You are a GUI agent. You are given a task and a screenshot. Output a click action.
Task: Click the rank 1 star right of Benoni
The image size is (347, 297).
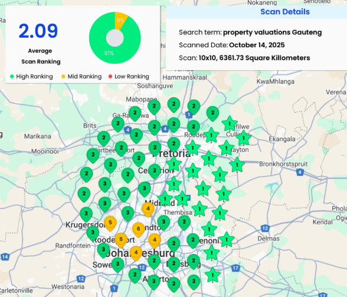(x=227, y=240)
